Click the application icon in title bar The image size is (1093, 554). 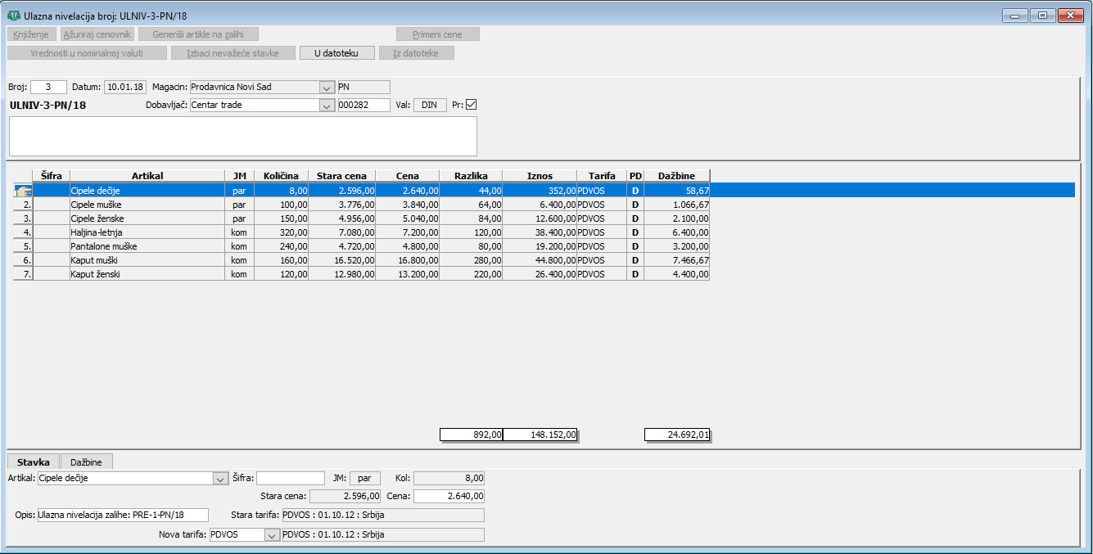(x=14, y=16)
